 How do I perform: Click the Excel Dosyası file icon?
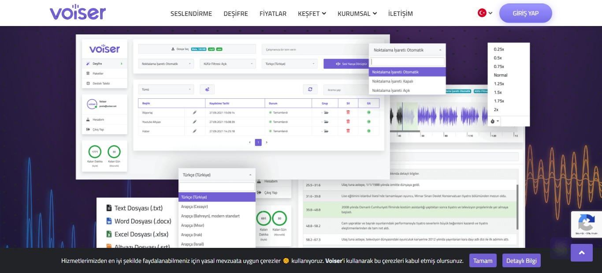(109, 234)
